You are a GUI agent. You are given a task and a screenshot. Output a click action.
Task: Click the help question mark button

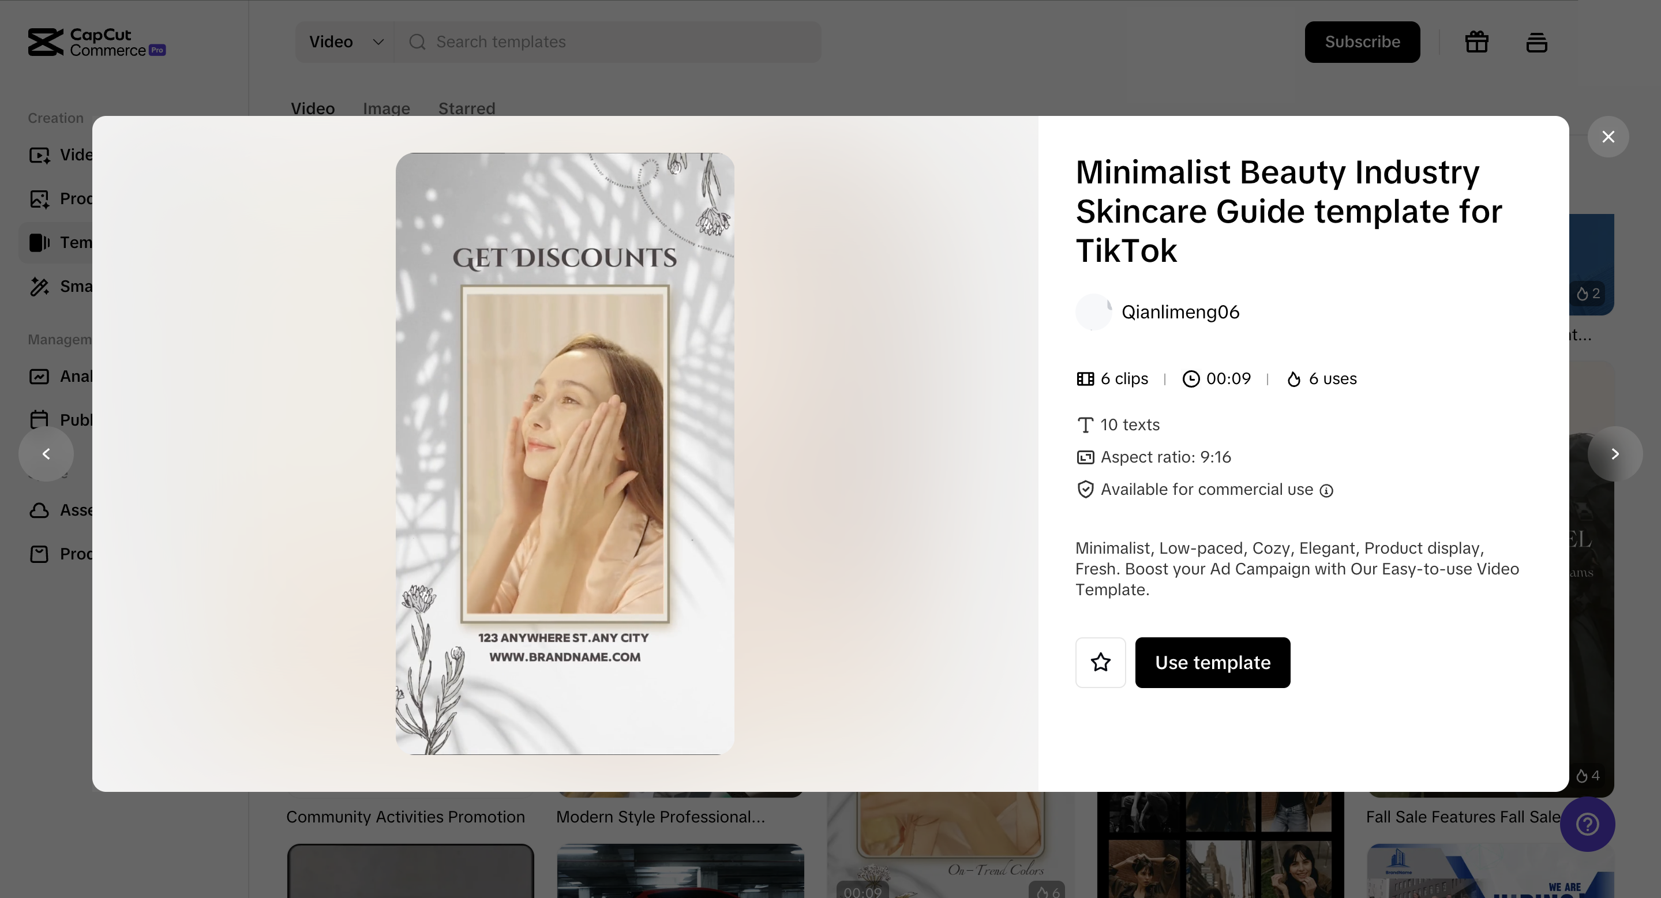1587,824
